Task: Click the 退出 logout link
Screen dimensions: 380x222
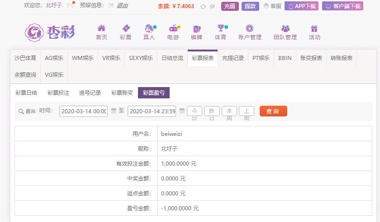Action: [122, 6]
